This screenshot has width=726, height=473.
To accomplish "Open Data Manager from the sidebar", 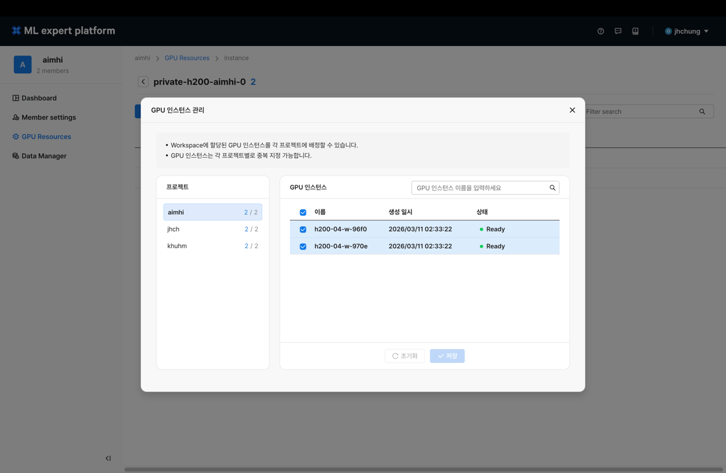I will pyautogui.click(x=44, y=156).
